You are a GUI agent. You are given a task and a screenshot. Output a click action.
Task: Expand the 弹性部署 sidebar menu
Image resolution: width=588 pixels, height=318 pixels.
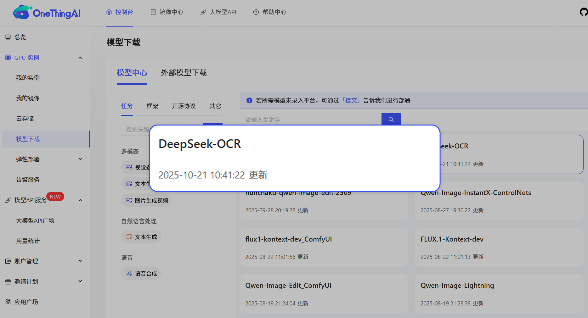point(80,159)
